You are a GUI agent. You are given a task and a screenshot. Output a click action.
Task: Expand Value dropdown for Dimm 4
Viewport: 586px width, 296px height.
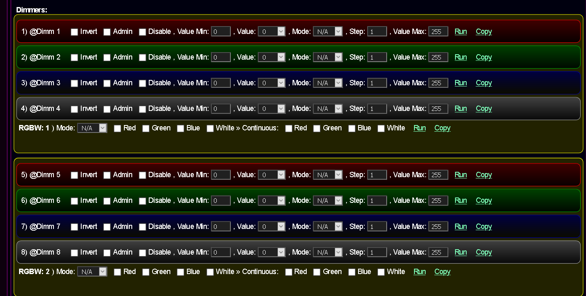(272, 108)
